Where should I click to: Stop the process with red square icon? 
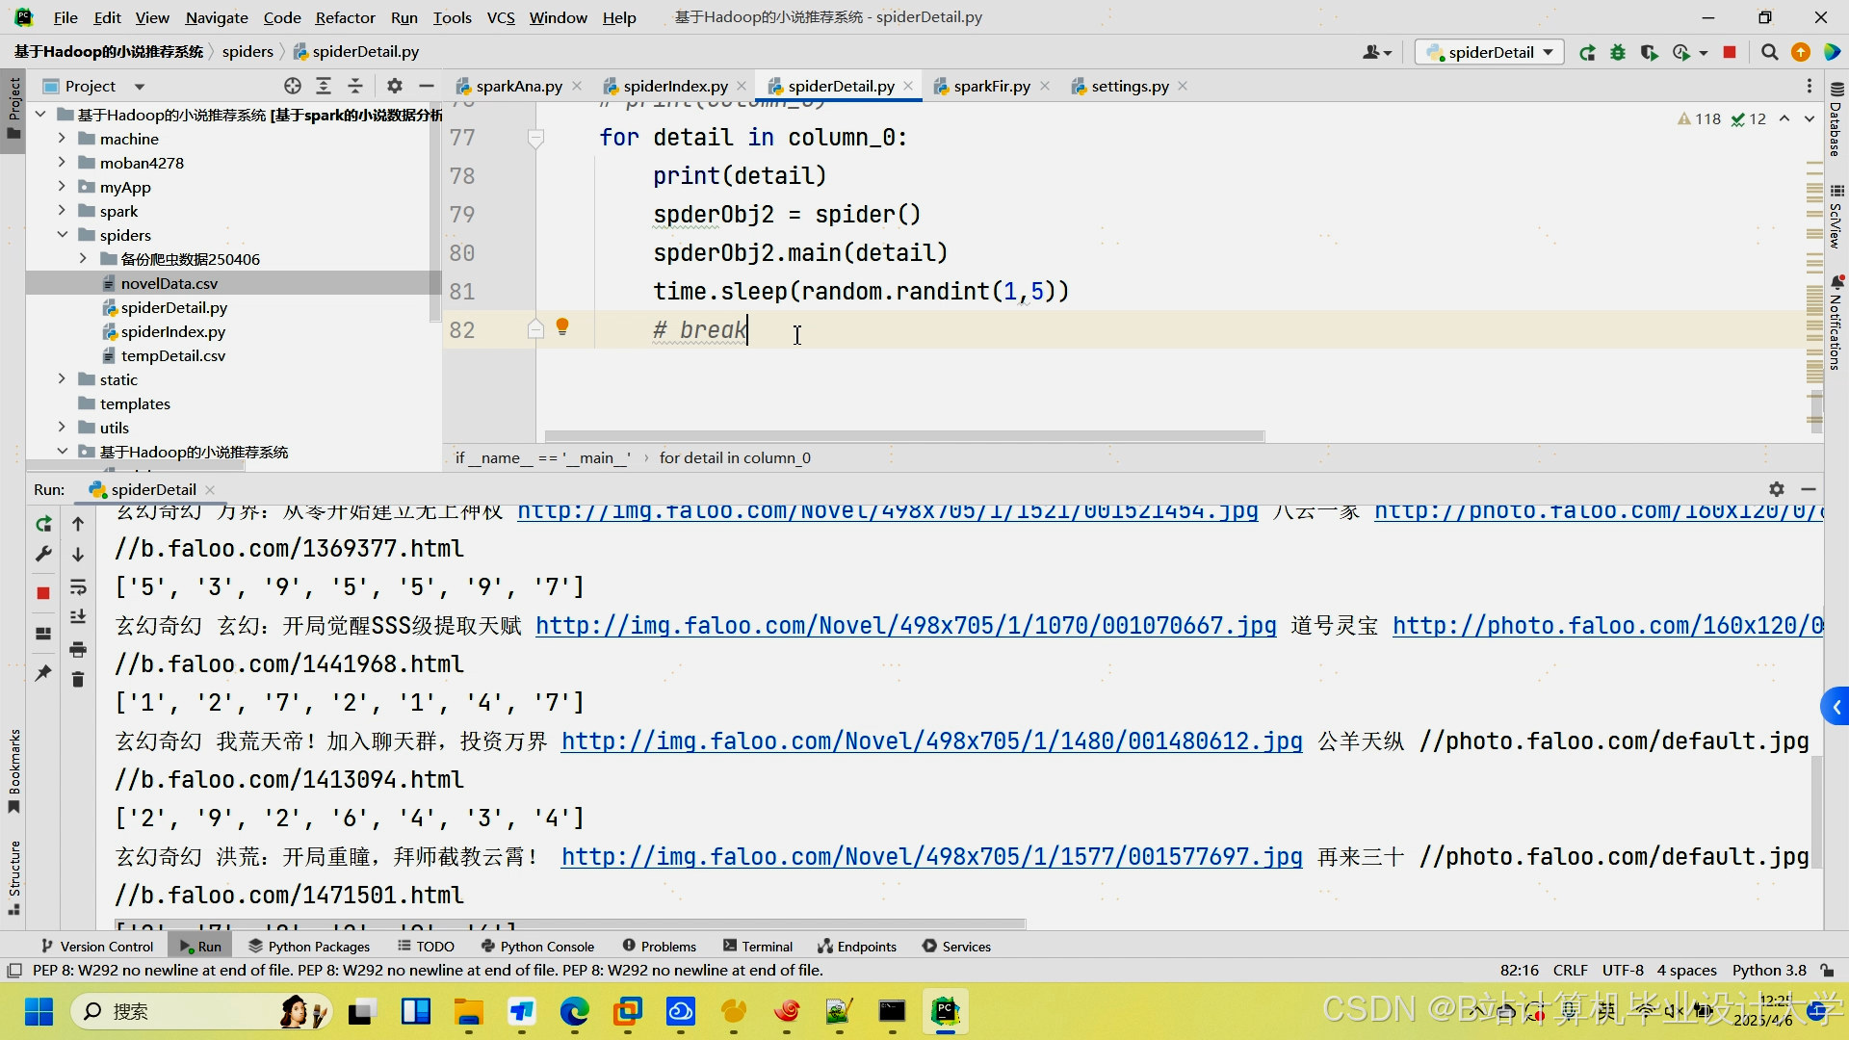pos(1730,53)
